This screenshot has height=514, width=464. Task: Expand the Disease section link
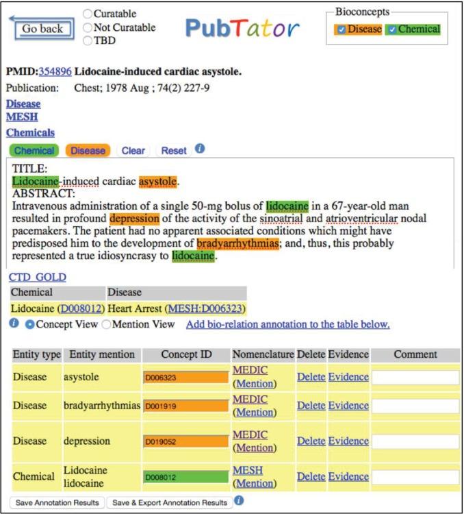coord(23,103)
